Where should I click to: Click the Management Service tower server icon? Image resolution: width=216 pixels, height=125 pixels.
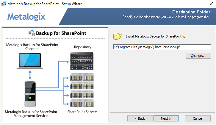(30, 94)
